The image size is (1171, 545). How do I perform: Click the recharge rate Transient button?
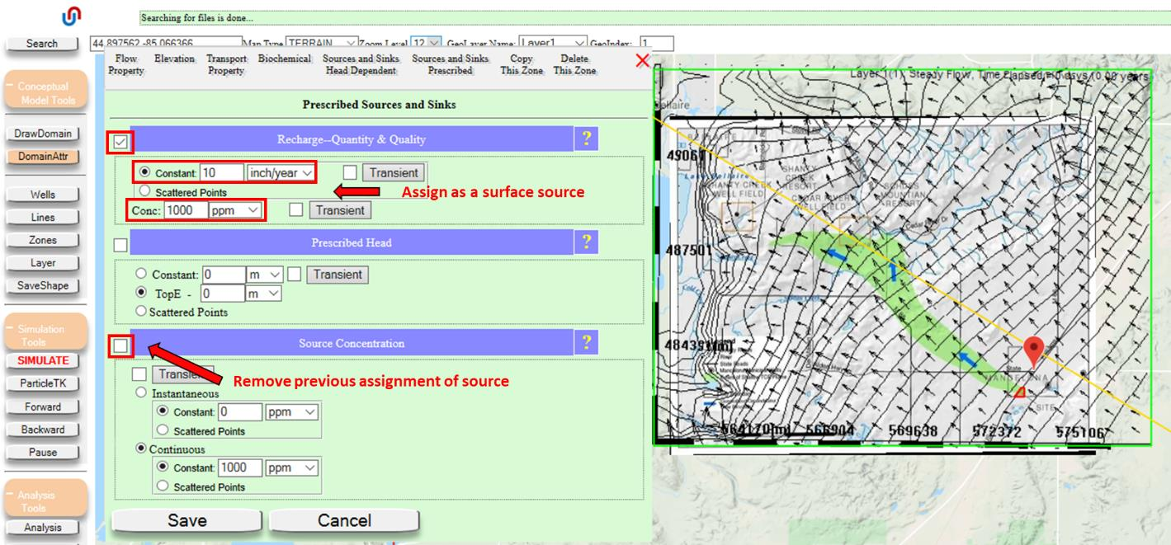[x=394, y=172]
